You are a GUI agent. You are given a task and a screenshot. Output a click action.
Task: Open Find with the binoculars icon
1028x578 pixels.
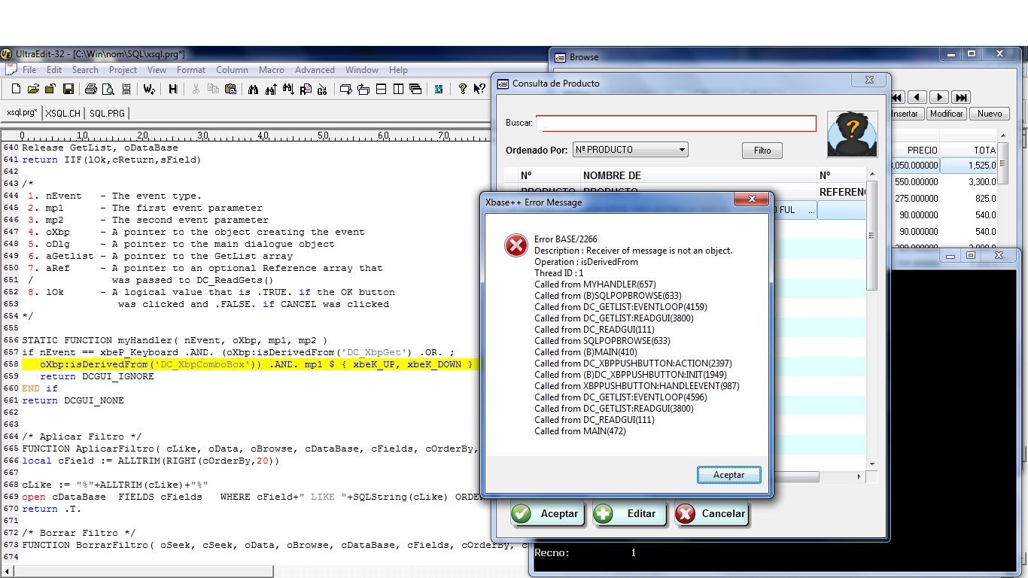pos(253,89)
